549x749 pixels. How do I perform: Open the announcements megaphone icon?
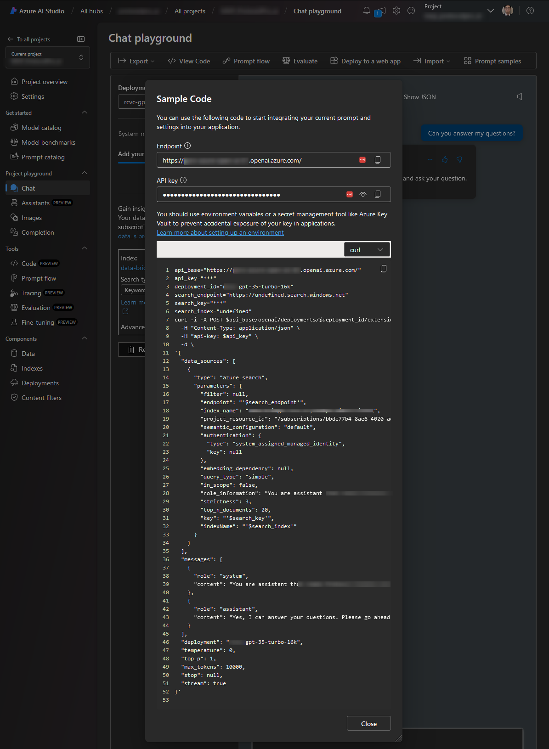click(380, 11)
